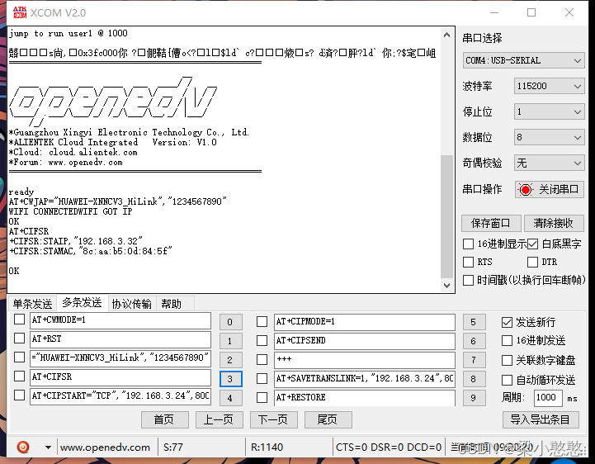Click send button 8 for AT+SAVETRANSLINK

[x=474, y=379]
